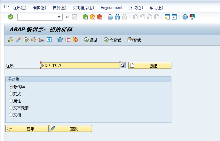Create a new session window icon

click(x=167, y=17)
